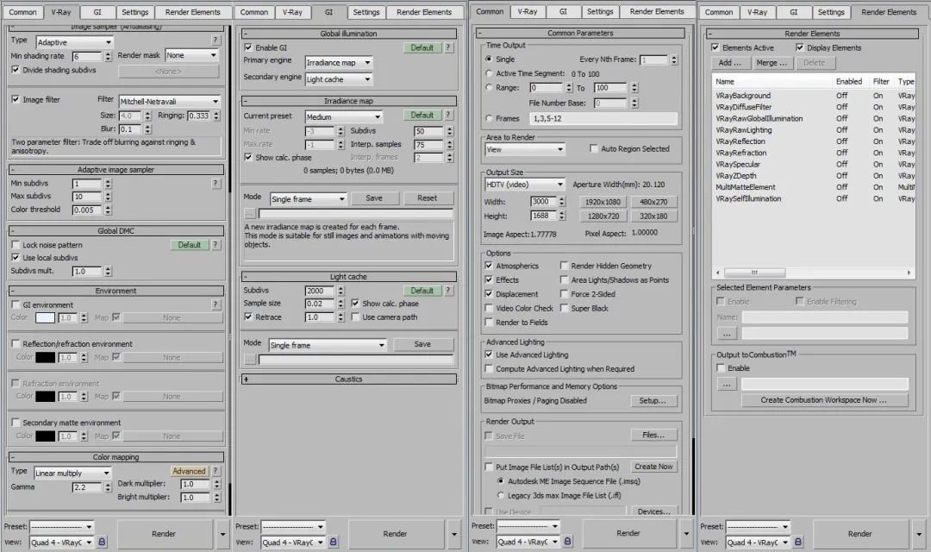The height and width of the screenshot is (552, 931).
Task: Click the help button beside Adaptive sampler Type
Action: (216, 41)
